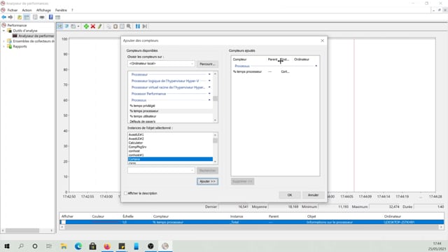Screen dimensions: 448x252
Task: Click the red X delete counter icon
Action: coord(93,27)
